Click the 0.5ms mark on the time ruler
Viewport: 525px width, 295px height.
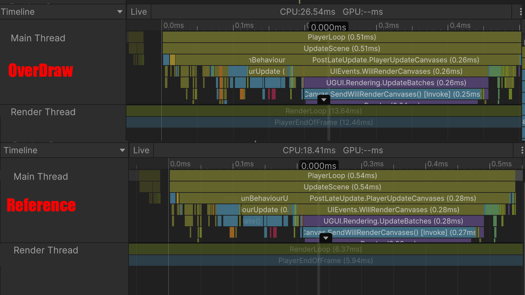(501, 164)
